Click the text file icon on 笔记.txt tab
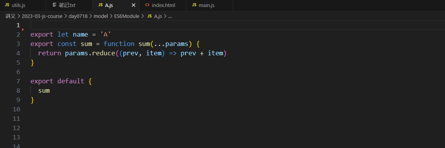Image resolution: width=445 pixels, height=148 pixels. click(55, 5)
